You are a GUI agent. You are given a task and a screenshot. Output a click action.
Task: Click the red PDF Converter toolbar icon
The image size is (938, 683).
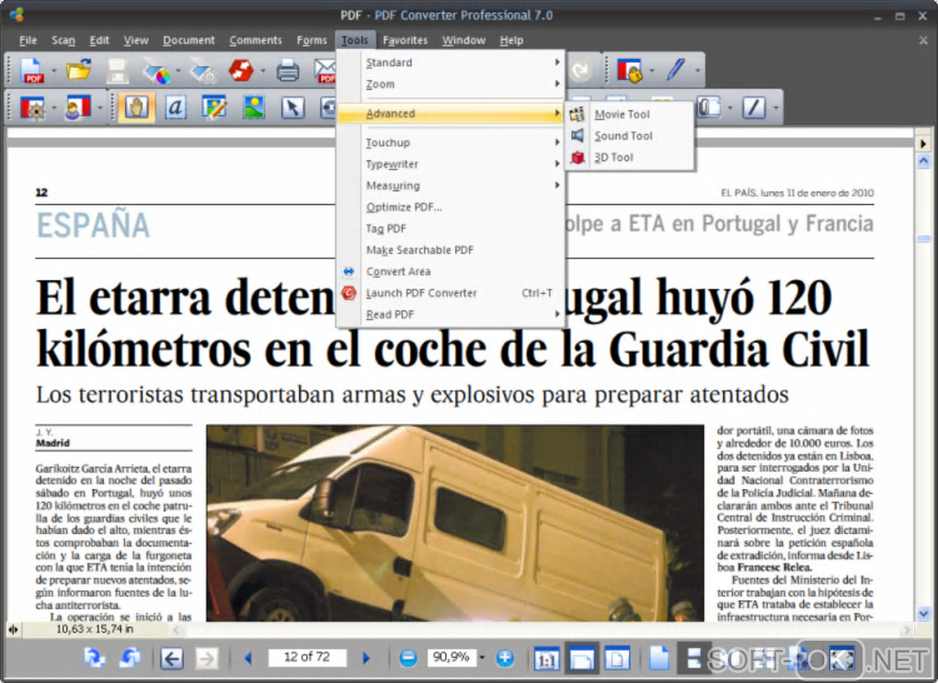click(x=241, y=71)
